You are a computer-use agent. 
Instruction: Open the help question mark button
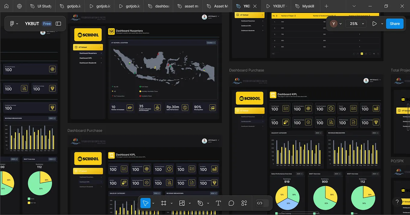point(397,202)
